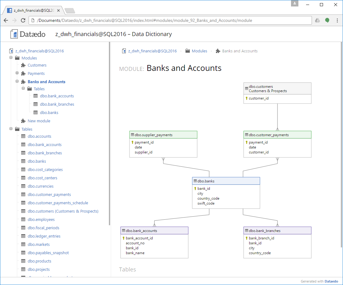This screenshot has height=285, width=343.
Task: Click the Customers module puzzle icon
Action: (23, 65)
